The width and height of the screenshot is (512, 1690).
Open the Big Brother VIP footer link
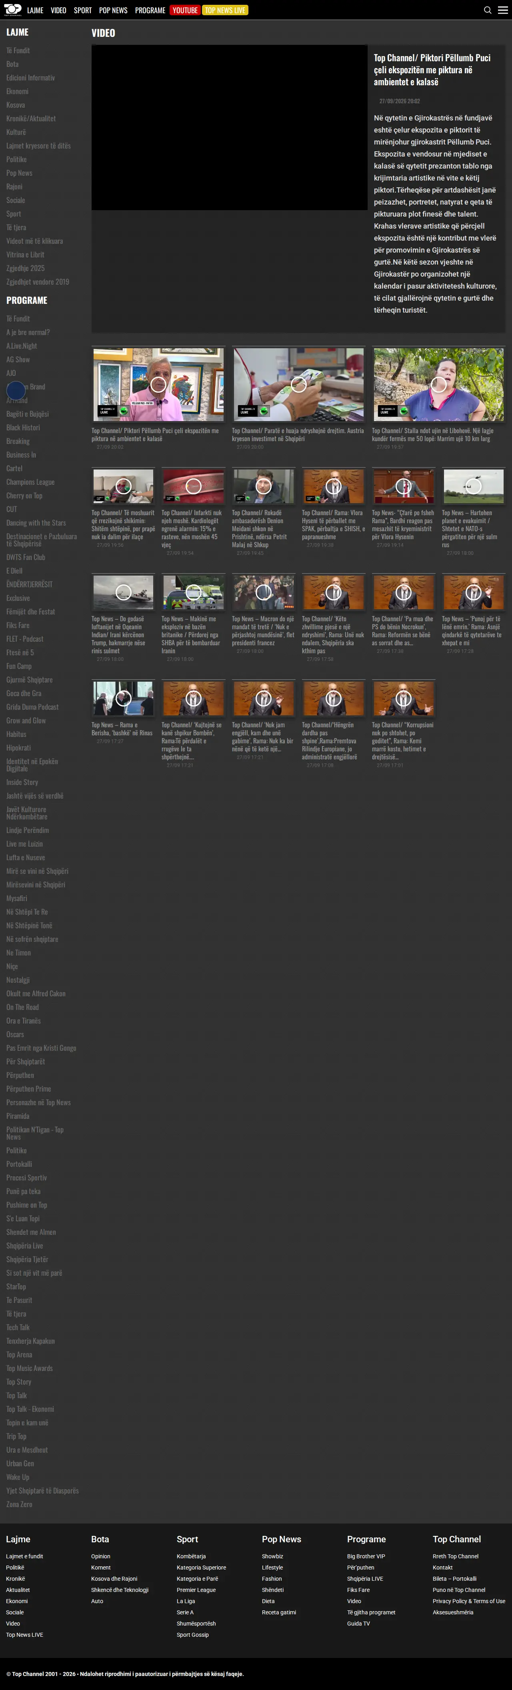click(x=366, y=1556)
